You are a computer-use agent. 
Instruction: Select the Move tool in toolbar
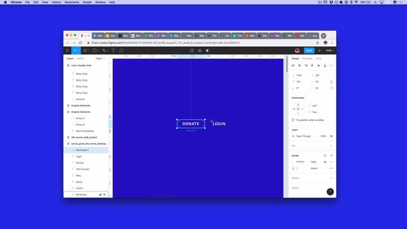(x=75, y=51)
